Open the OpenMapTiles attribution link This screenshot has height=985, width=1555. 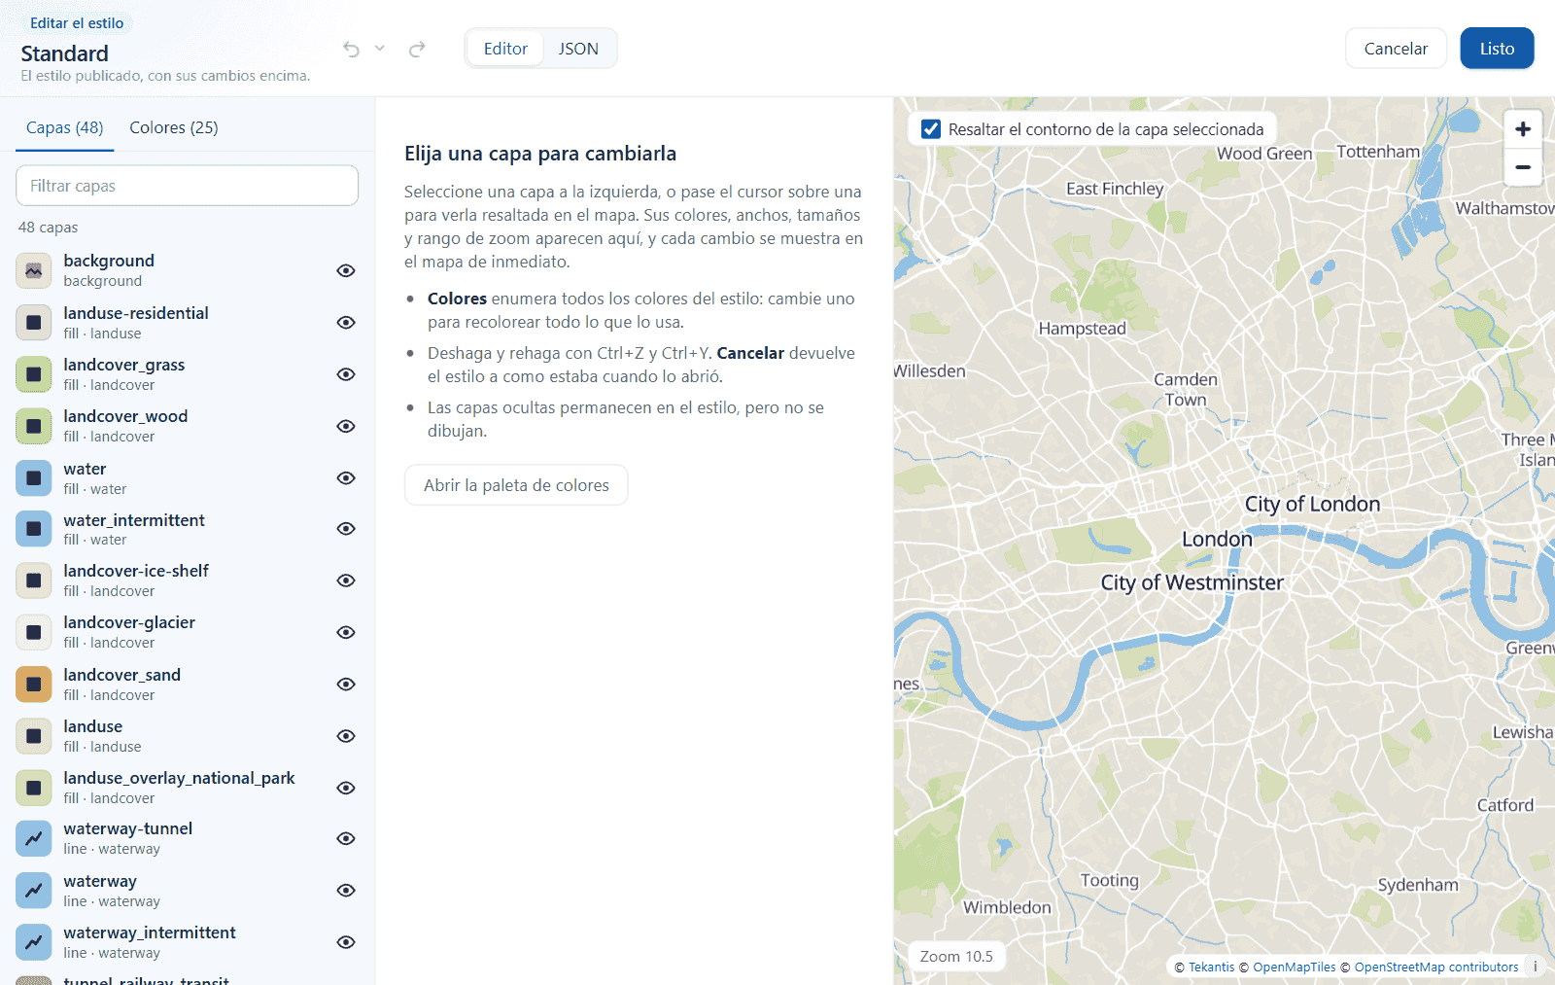click(1294, 967)
